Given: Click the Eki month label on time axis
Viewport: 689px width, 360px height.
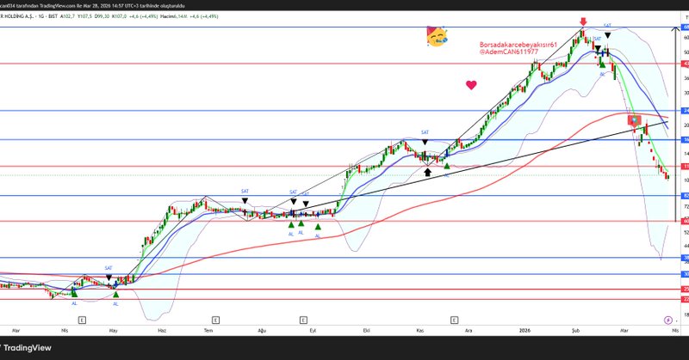Looking at the screenshot, I should tap(365, 331).
